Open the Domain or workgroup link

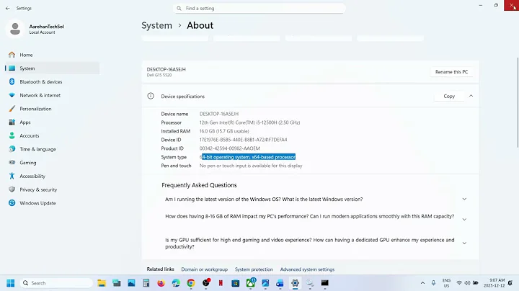pyautogui.click(x=204, y=269)
